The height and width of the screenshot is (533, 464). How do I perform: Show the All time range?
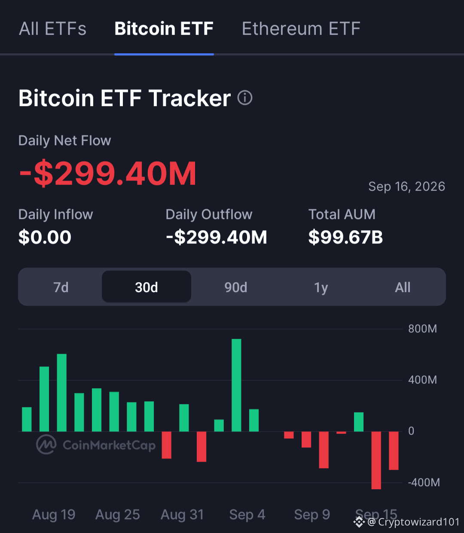(x=403, y=287)
